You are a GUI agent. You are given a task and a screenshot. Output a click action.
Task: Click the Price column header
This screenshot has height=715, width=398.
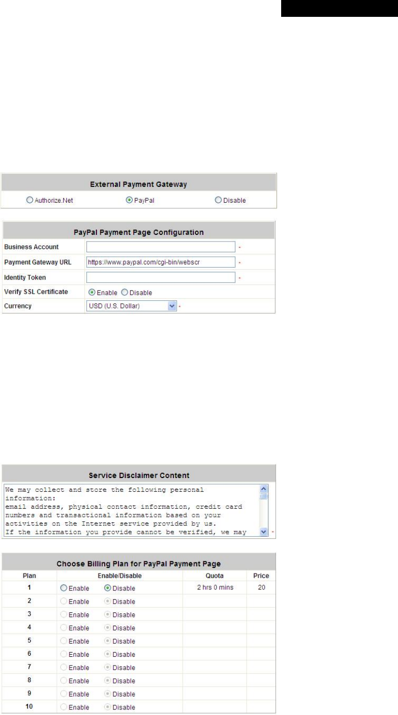[261, 576]
